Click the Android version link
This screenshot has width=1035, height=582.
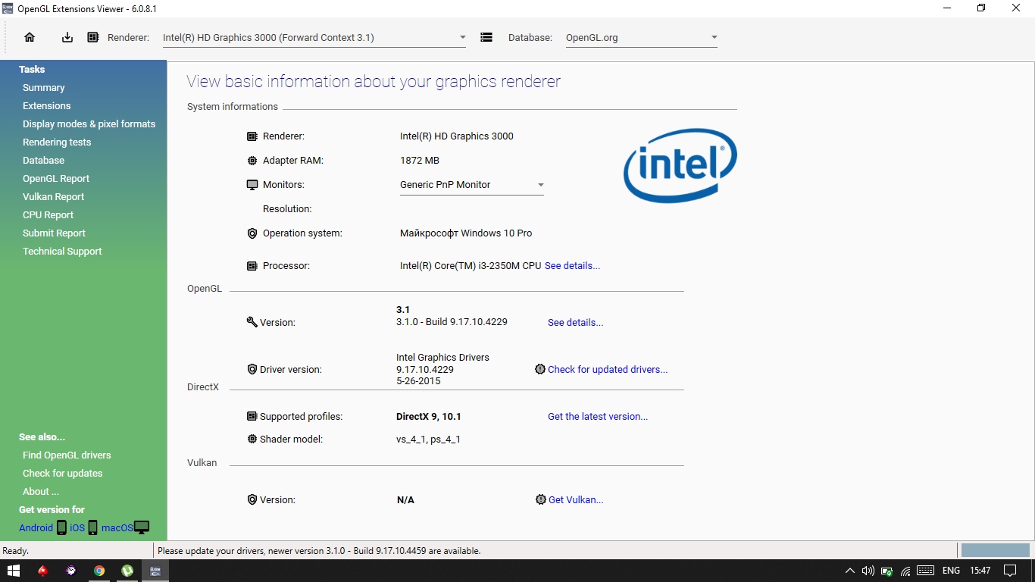point(36,528)
